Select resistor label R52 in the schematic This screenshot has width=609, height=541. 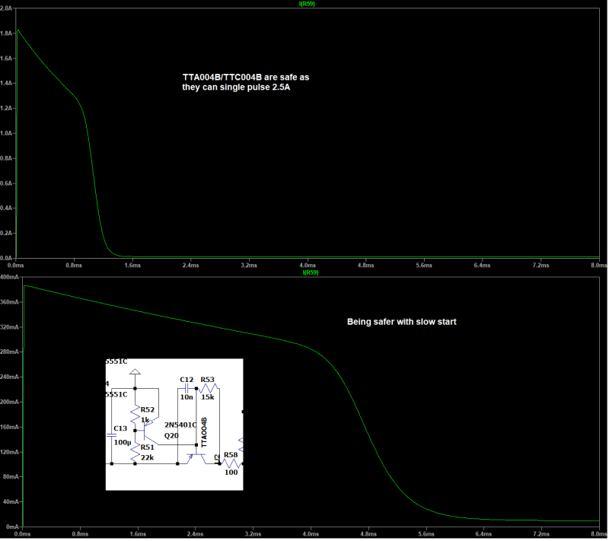point(148,410)
